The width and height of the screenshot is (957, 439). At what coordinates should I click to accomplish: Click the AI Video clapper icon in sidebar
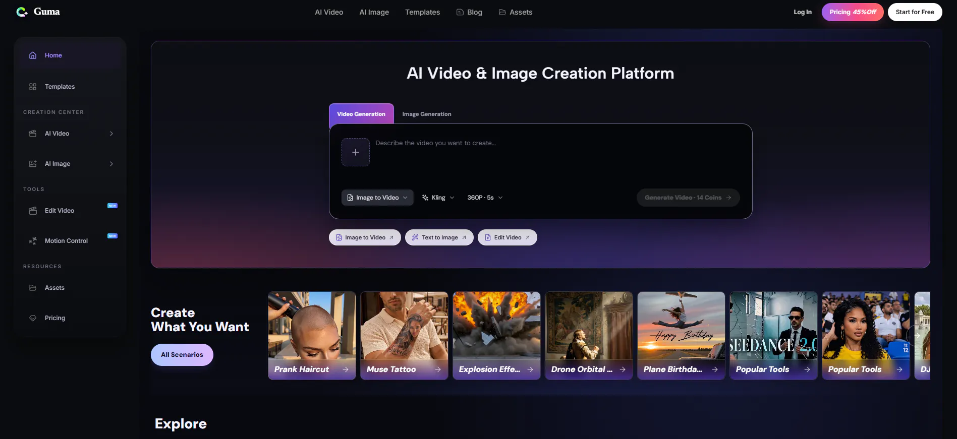click(x=33, y=134)
